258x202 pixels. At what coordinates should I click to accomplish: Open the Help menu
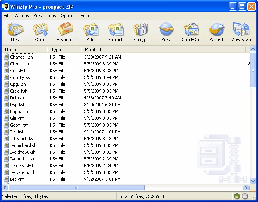(x=85, y=16)
